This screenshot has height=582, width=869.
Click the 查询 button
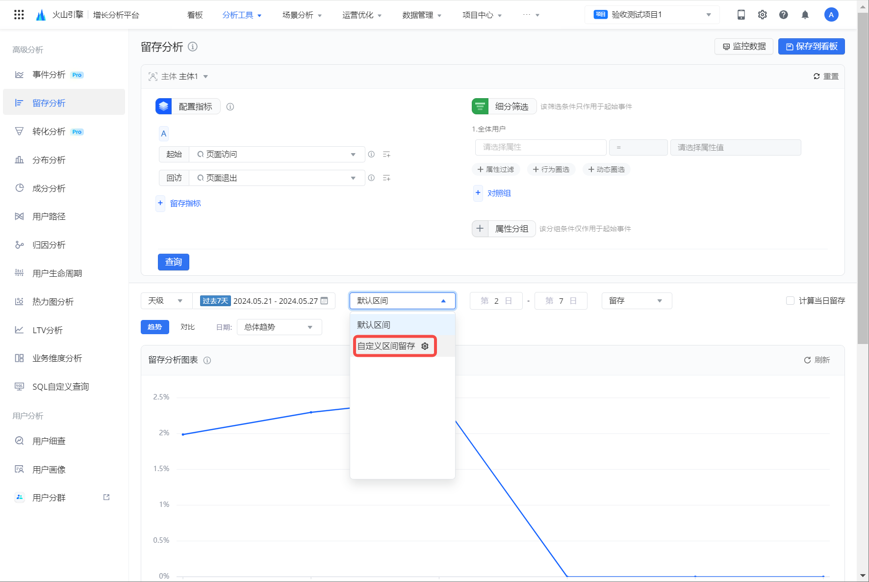click(x=174, y=262)
